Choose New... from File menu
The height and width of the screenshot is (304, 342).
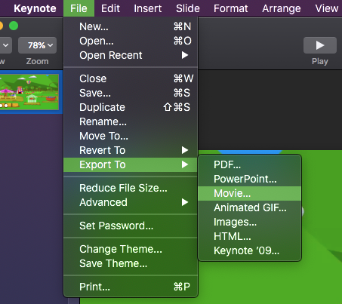click(x=131, y=26)
